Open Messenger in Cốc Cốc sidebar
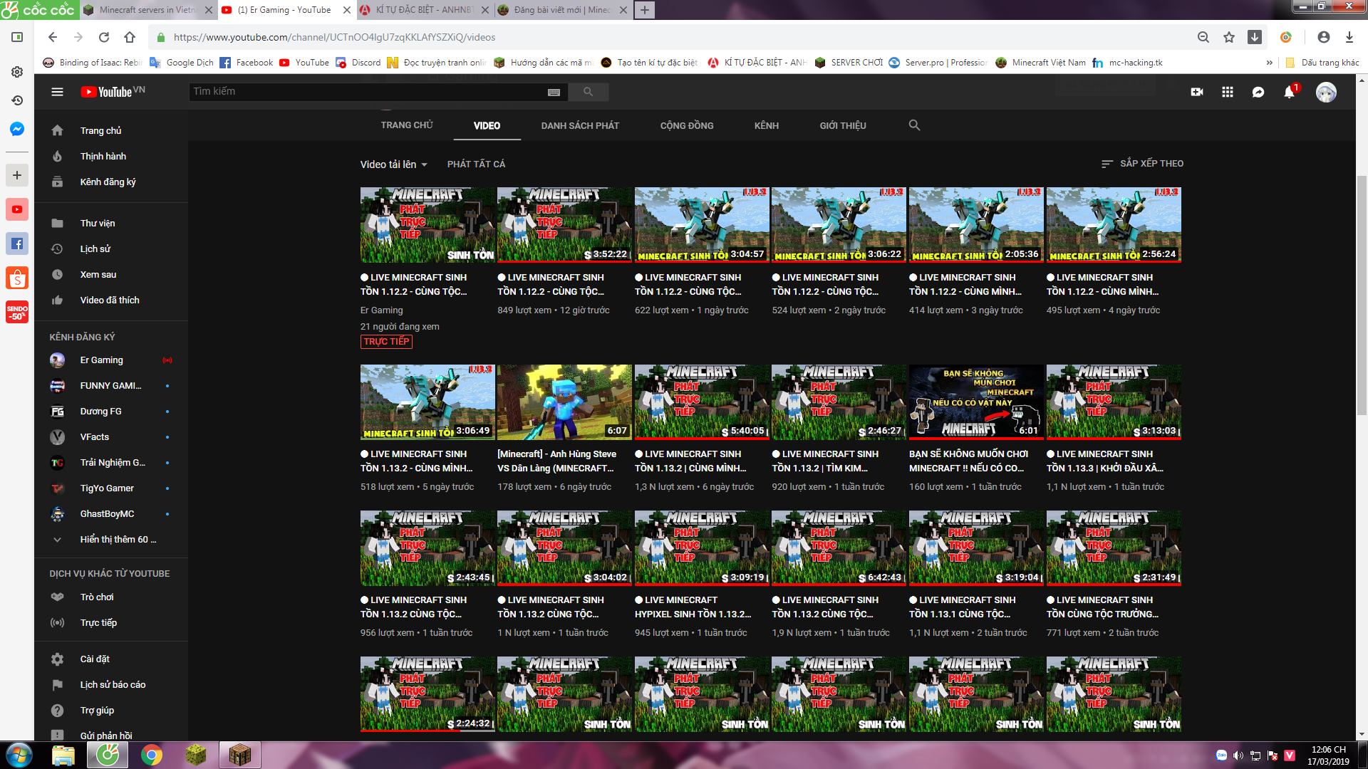Screen dimensions: 1368x769 click(17, 129)
